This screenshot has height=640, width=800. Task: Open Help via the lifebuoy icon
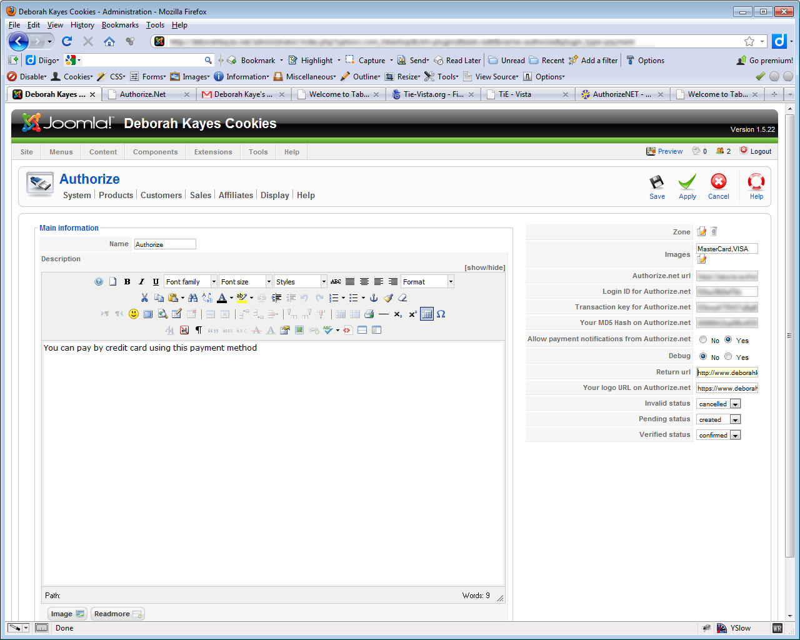(x=756, y=186)
